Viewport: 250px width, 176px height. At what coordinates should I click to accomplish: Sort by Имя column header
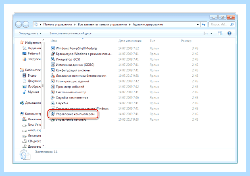(54, 41)
